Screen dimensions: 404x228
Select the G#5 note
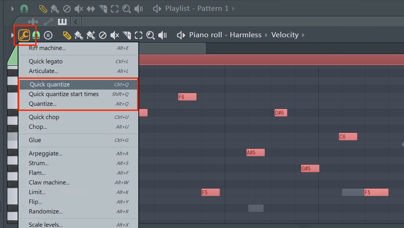coord(310,168)
